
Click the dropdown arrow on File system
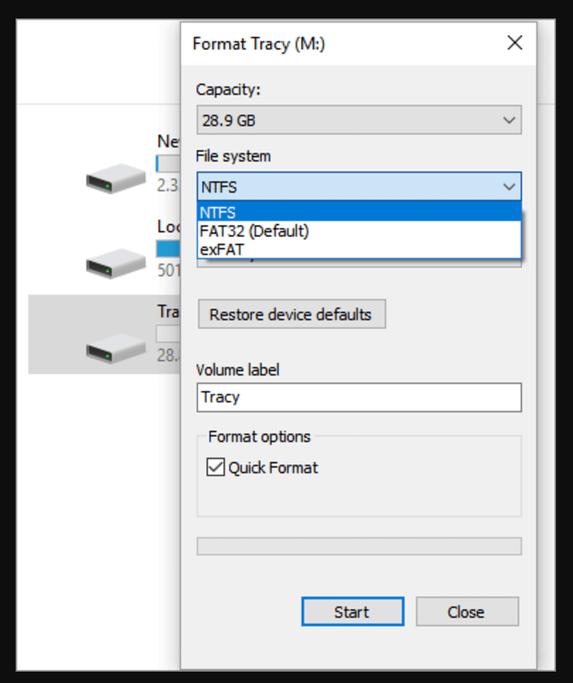click(x=509, y=186)
